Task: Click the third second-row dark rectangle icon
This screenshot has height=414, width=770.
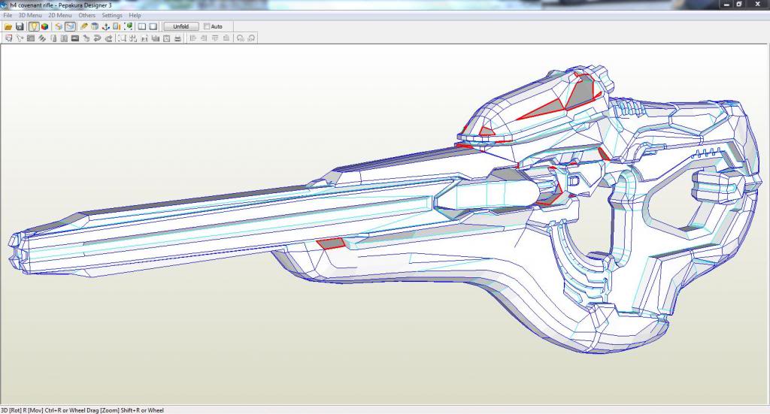Action: pos(30,38)
